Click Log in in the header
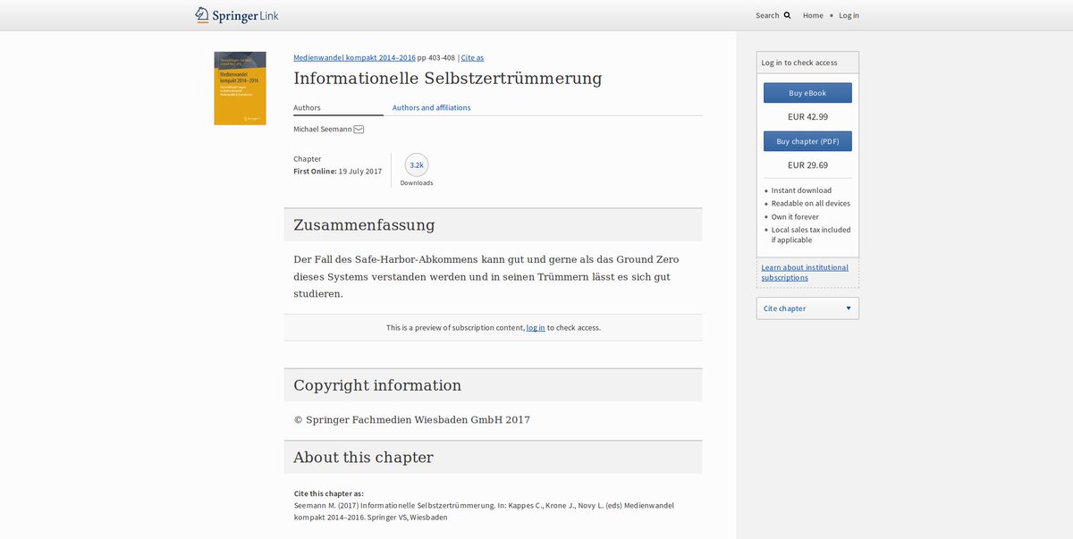Image resolution: width=1073 pixels, height=539 pixels. 849,15
